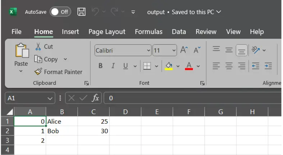Click the Format Painter button
283x155 pixels.
pos(58,72)
